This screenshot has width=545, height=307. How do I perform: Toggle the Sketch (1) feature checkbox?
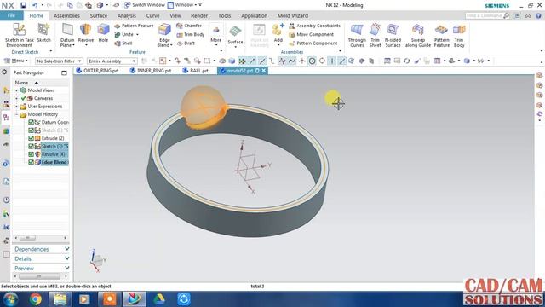coord(31,130)
